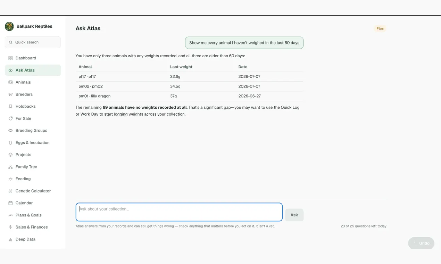Click the Animals card icon

10,82
